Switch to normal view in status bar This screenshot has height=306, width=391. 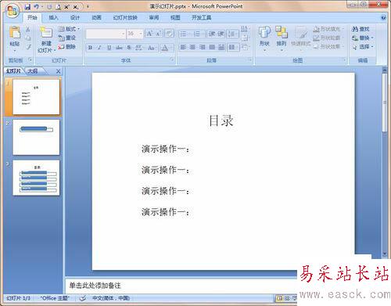click(x=279, y=298)
